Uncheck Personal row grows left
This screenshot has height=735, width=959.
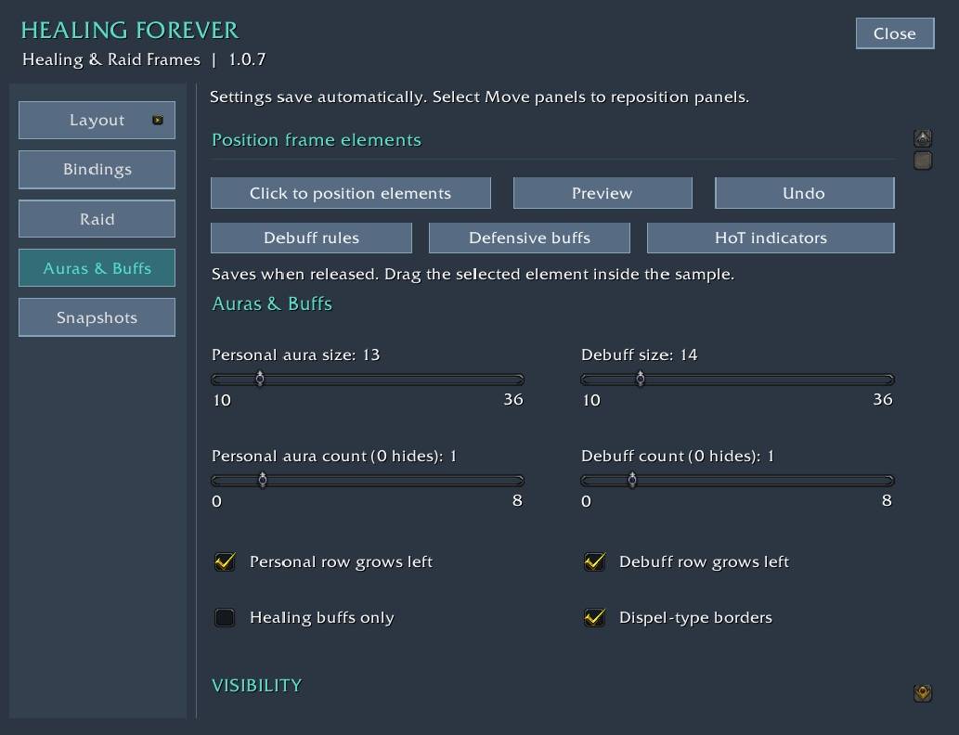pos(225,561)
